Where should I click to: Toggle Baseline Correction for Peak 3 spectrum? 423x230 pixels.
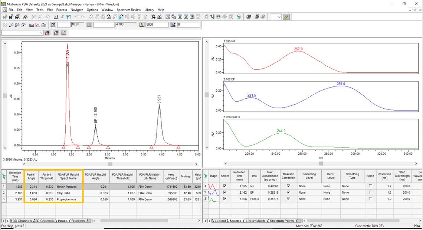[288, 199]
